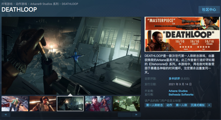This screenshot has width=221, height=120.
Task: Select the 动作 tag
Action: click(x=169, y=105)
